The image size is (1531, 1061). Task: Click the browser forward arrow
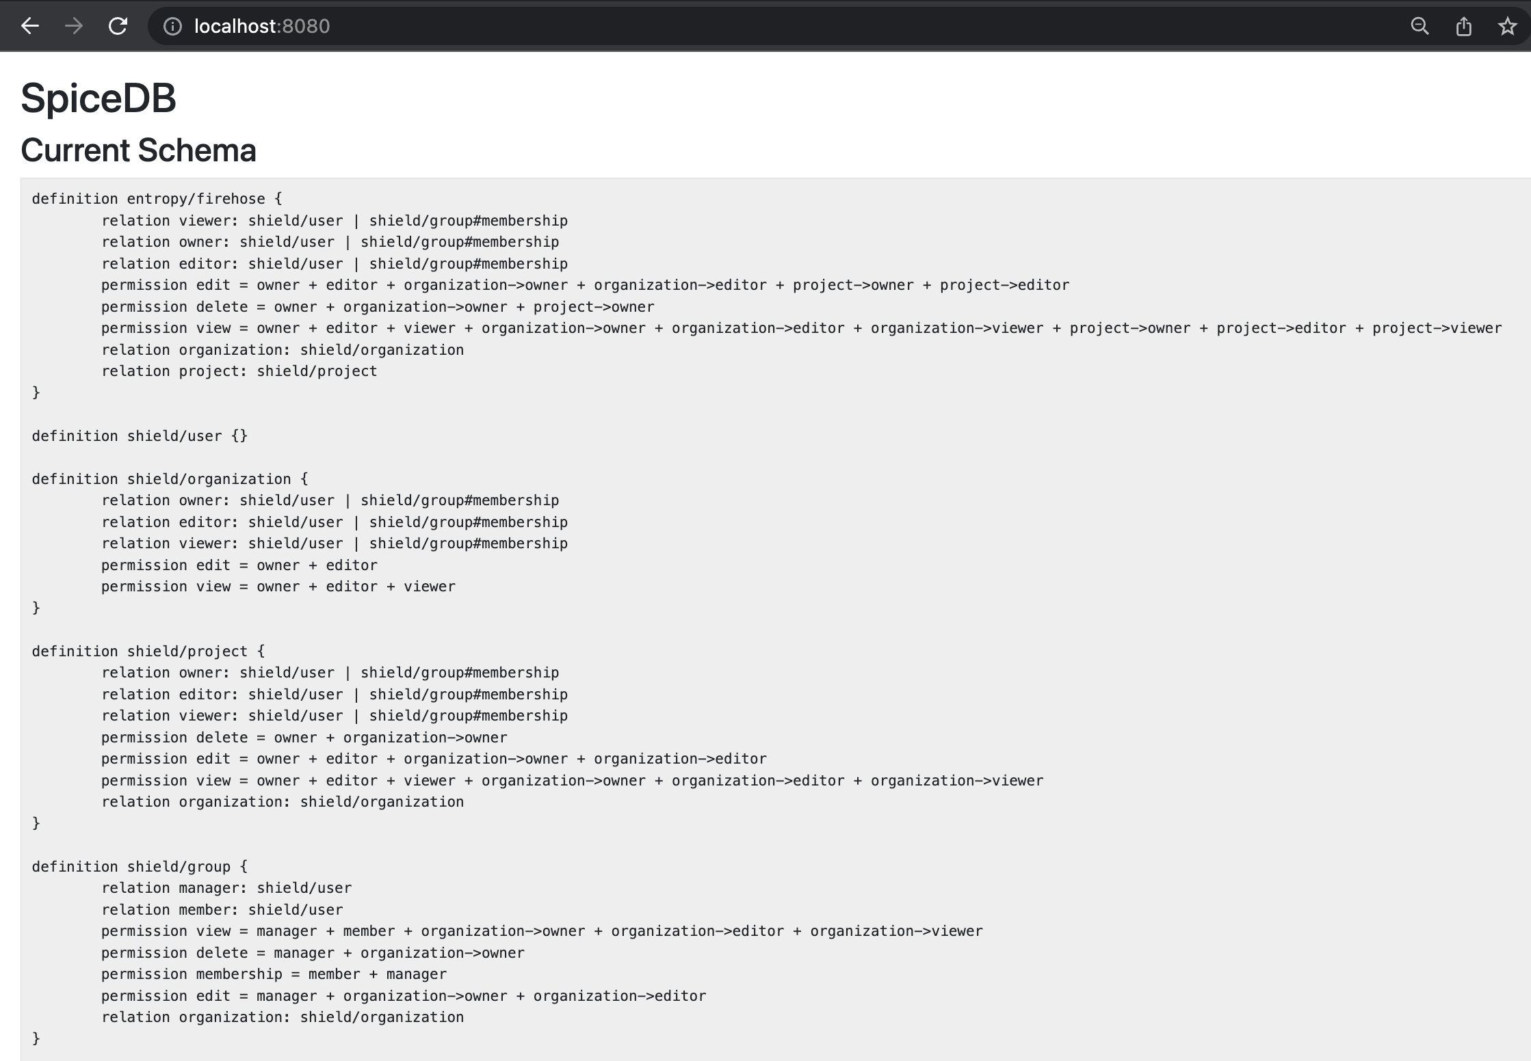74,26
